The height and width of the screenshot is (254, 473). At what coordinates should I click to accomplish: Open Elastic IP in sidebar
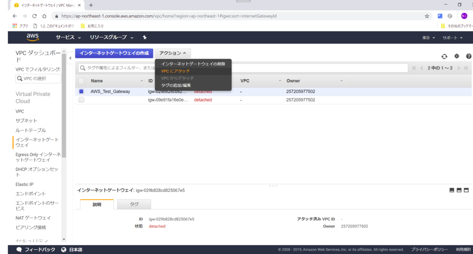pyautogui.click(x=24, y=184)
